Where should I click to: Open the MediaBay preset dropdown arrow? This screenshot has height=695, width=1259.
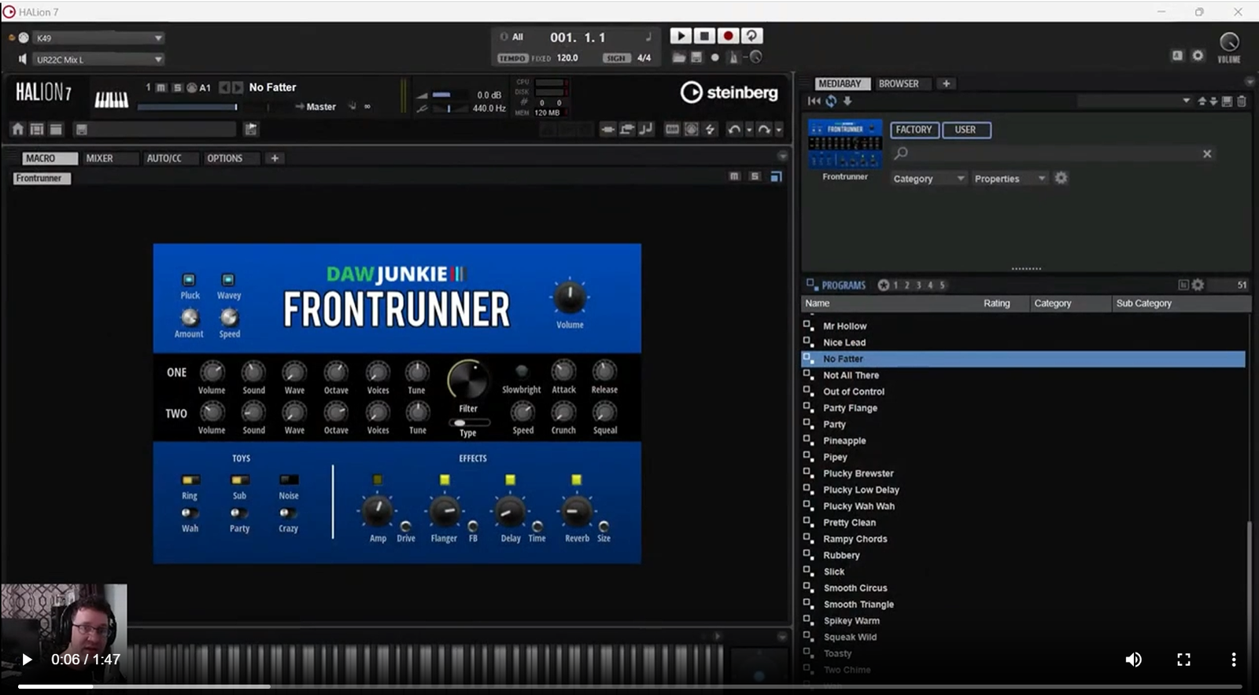[1186, 101]
